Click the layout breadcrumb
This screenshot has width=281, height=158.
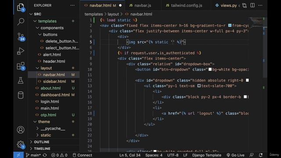click(x=113, y=14)
